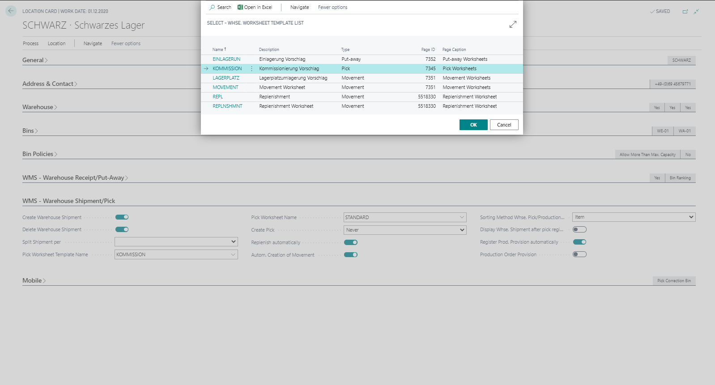The height and width of the screenshot is (385, 715).
Task: Cancel the template selection dialog
Action: click(504, 125)
